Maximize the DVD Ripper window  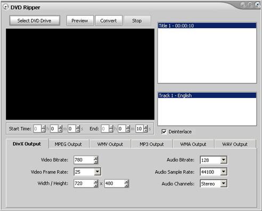pos(250,5)
